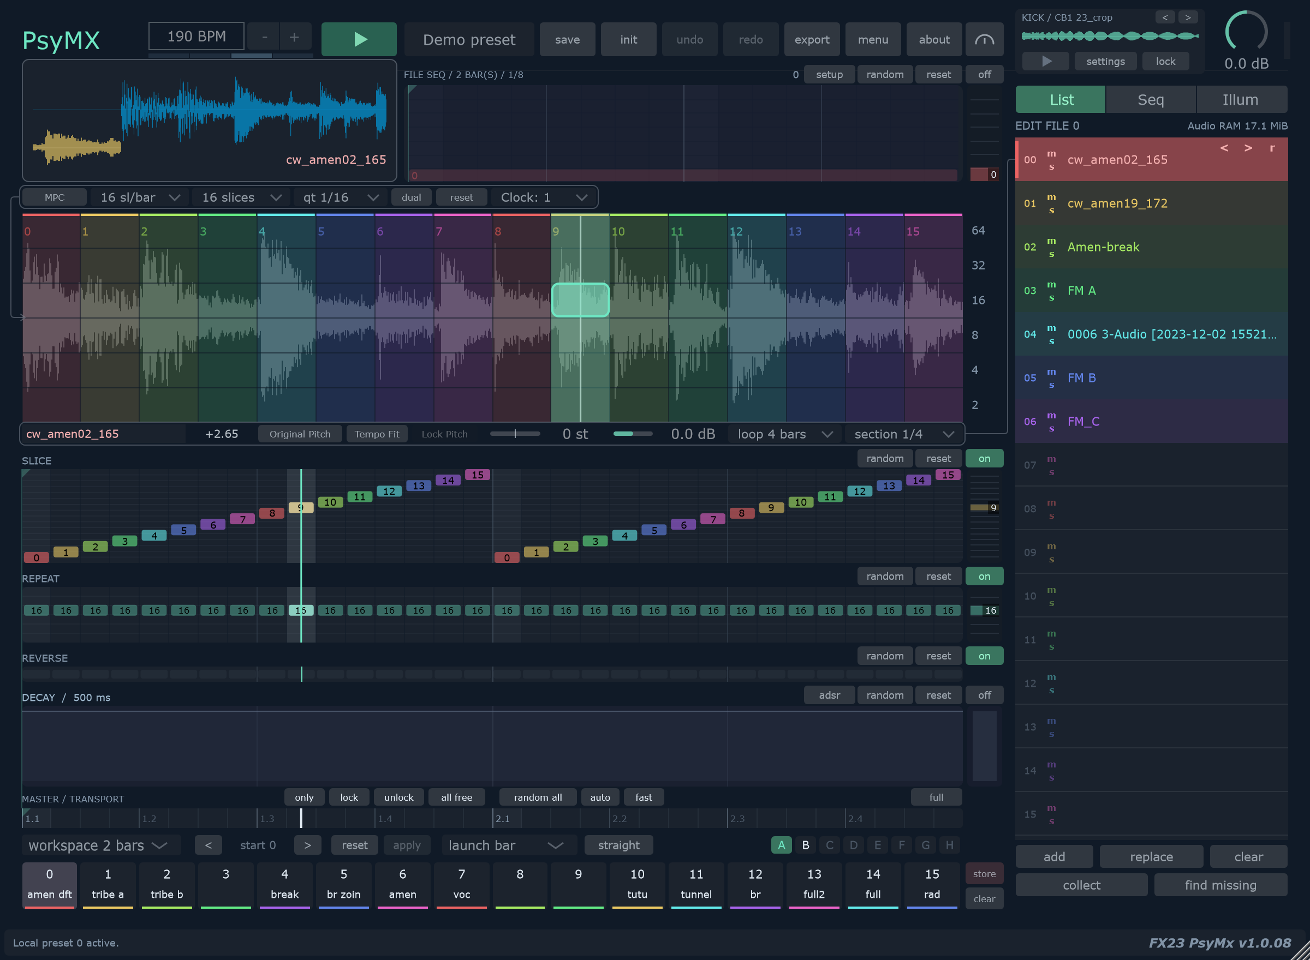Image resolution: width=1310 pixels, height=960 pixels.
Task: Toggle the REVERSE lane on switch
Action: 984,656
